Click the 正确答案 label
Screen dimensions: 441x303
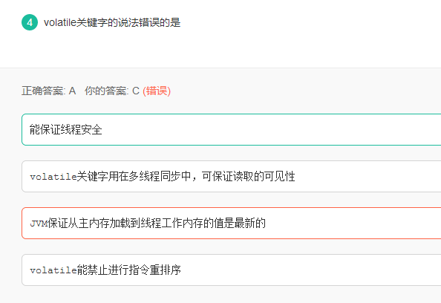pos(43,91)
